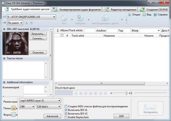This screenshot has width=171, height=121.
Task: Click the pause button in player controls
Action: tap(105, 93)
